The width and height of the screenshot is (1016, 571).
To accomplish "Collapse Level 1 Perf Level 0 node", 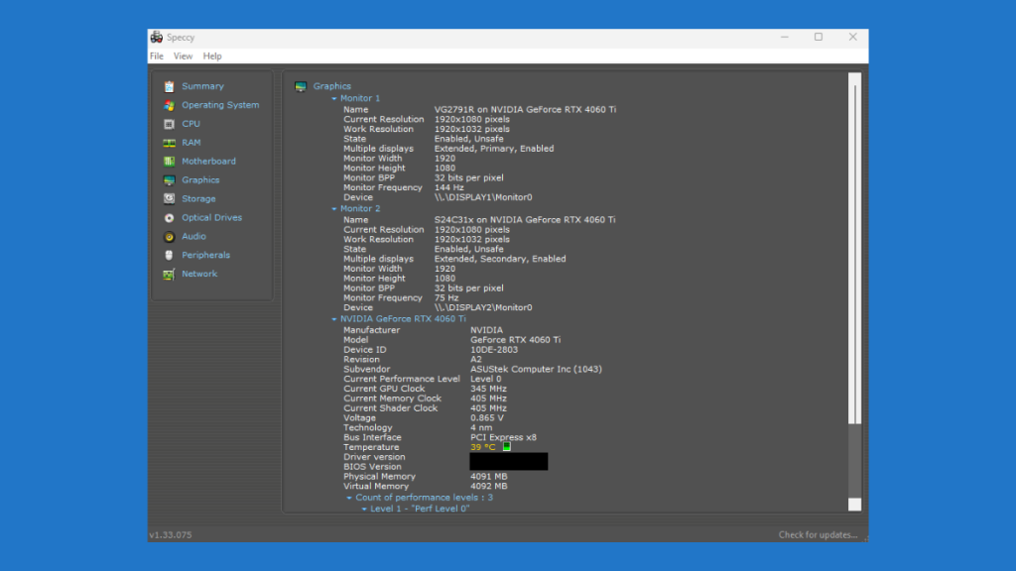I will point(364,509).
